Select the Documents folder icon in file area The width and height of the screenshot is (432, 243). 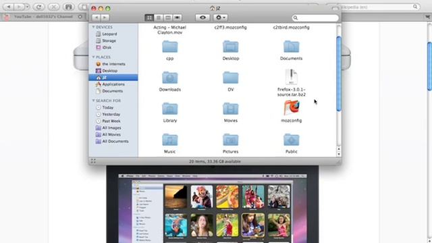pos(291,47)
